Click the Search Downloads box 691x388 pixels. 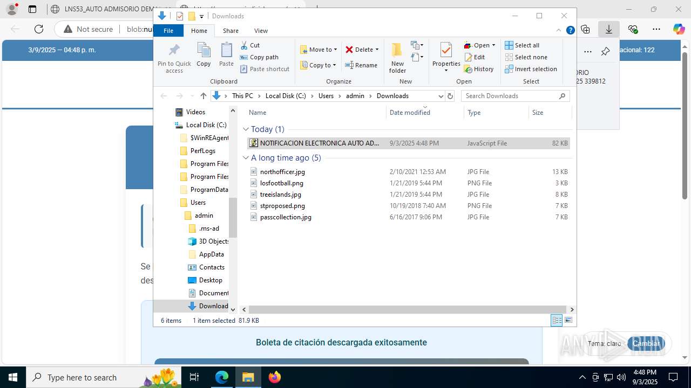point(515,96)
